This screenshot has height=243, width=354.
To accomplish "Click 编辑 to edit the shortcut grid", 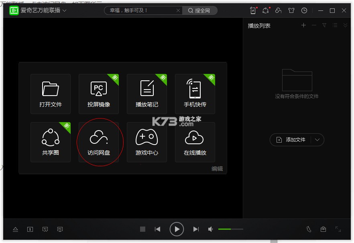I will 218,168.
